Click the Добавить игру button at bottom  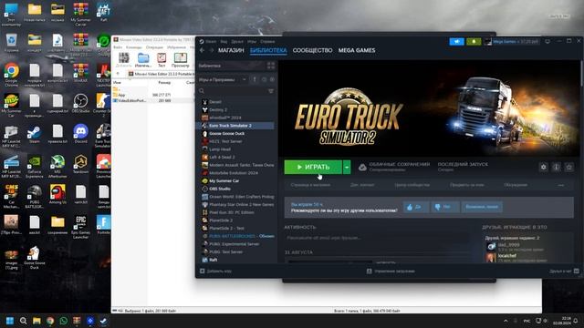(215, 272)
